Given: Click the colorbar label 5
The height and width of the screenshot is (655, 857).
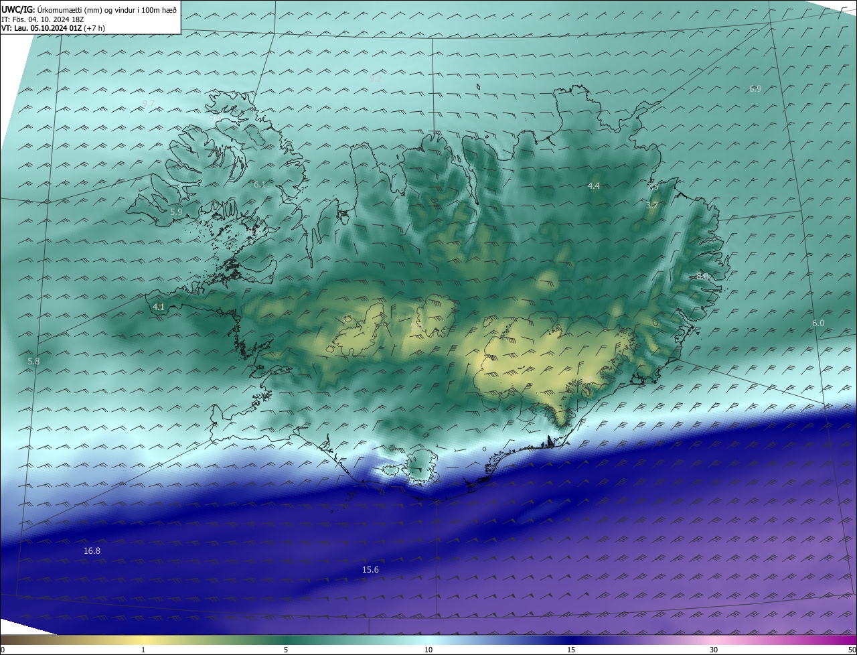Looking at the screenshot, I should (x=286, y=650).
